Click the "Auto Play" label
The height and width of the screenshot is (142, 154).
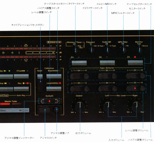pos(21,95)
